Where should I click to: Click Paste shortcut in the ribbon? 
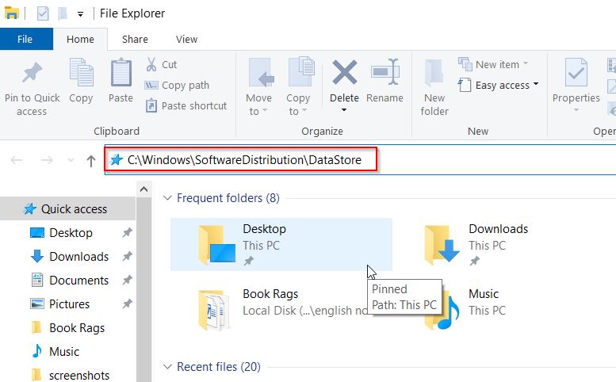coord(186,105)
